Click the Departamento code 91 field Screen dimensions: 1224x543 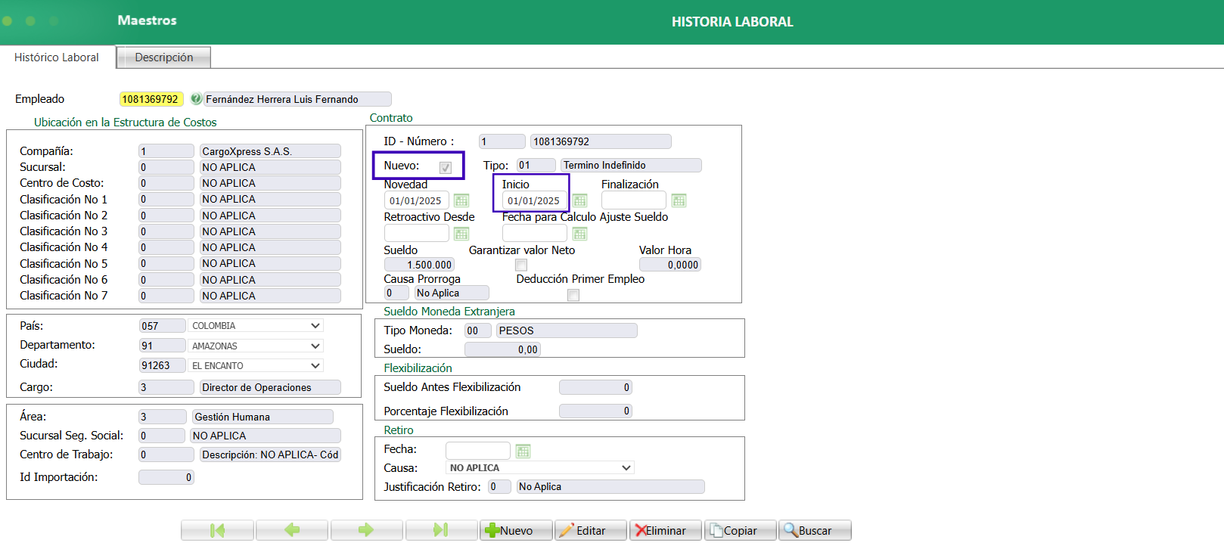tap(163, 346)
